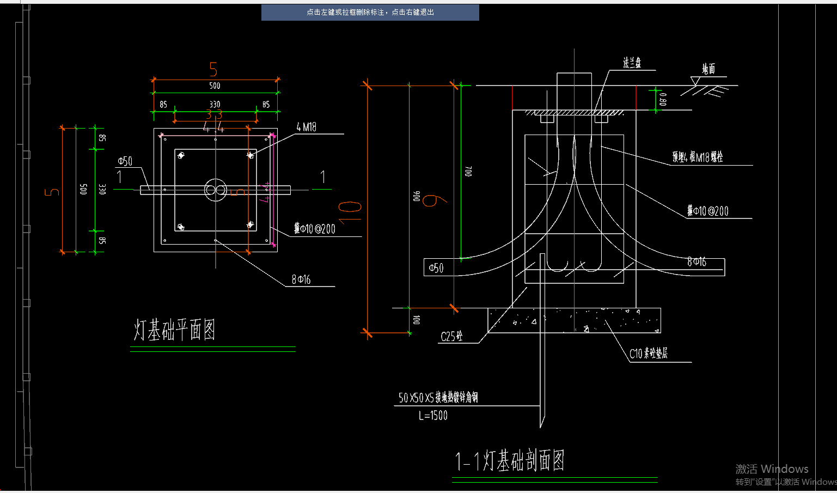Select the 'Φ50' label in the plan view
Viewport: 837px width, 493px height.
[125, 161]
